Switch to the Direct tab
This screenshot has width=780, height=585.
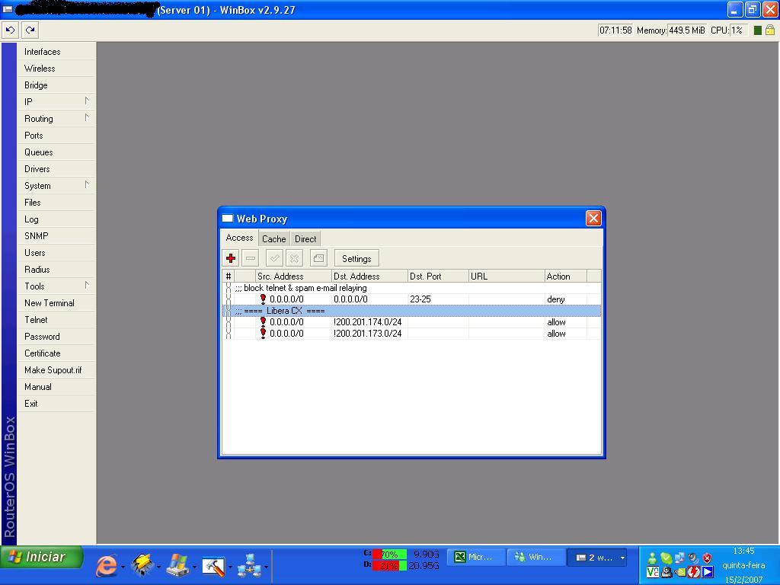305,238
